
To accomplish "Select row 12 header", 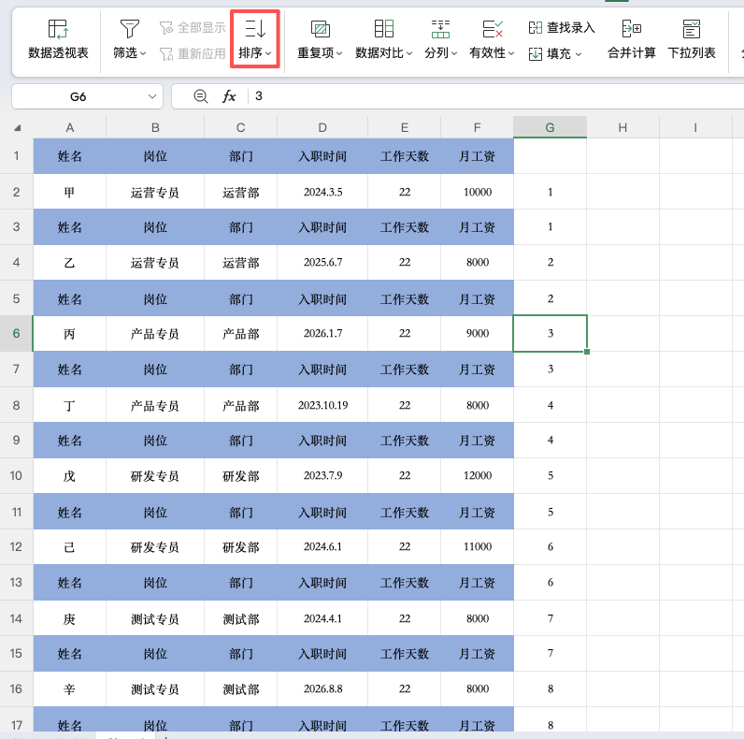I will [x=16, y=546].
